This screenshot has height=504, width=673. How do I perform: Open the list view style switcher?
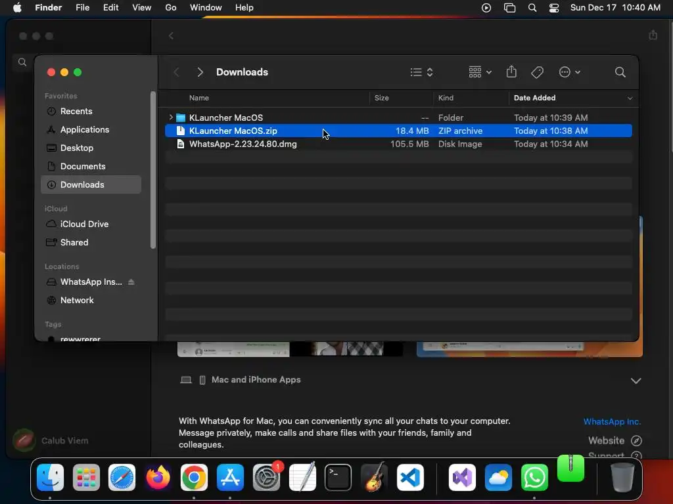coord(421,72)
